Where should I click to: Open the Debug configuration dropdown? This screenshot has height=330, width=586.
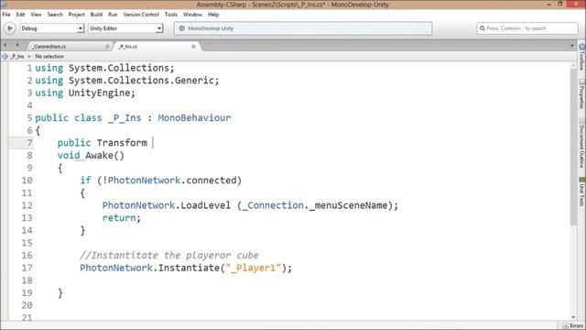[x=52, y=28]
